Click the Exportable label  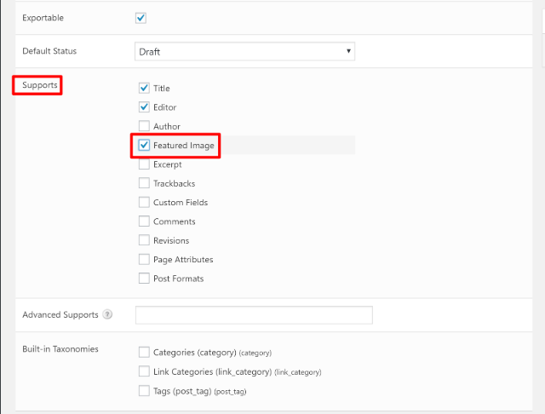(43, 18)
